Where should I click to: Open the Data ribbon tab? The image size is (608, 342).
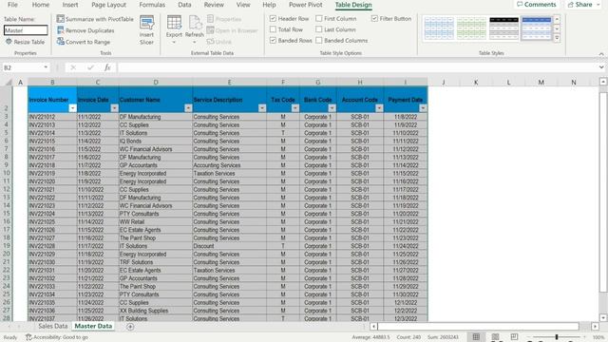click(x=184, y=5)
